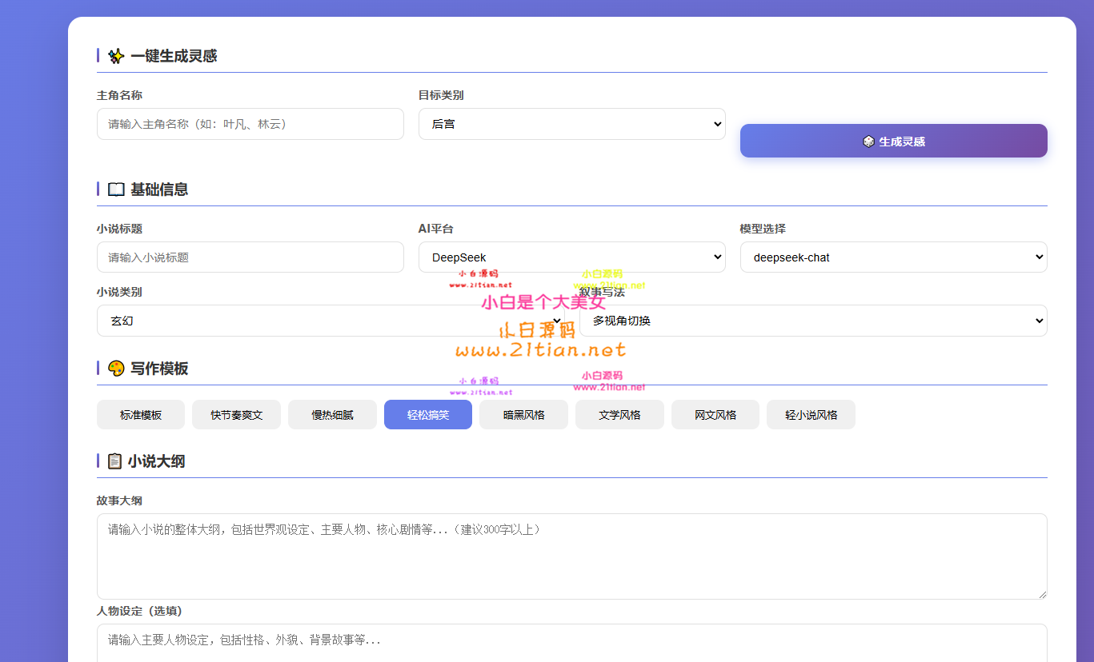Click the 故事大纲 textarea resize handle
The height and width of the screenshot is (662, 1094).
pos(1042,594)
